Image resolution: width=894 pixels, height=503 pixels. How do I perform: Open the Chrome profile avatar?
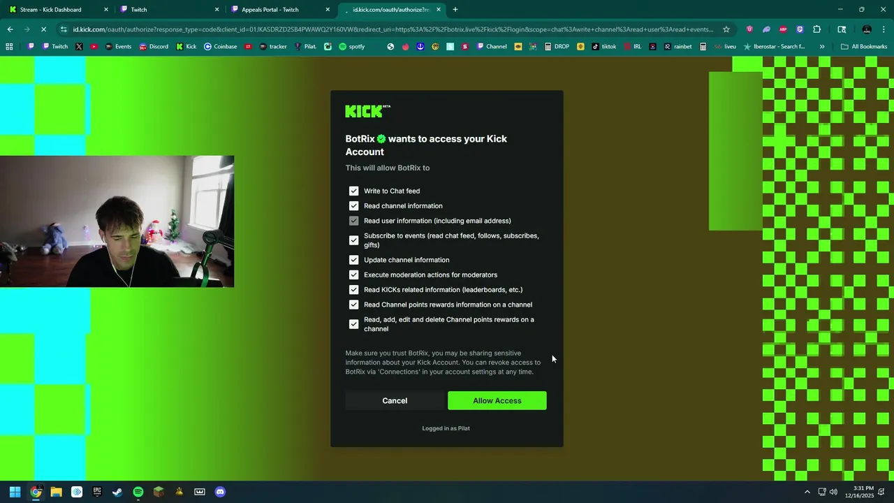pos(867,29)
